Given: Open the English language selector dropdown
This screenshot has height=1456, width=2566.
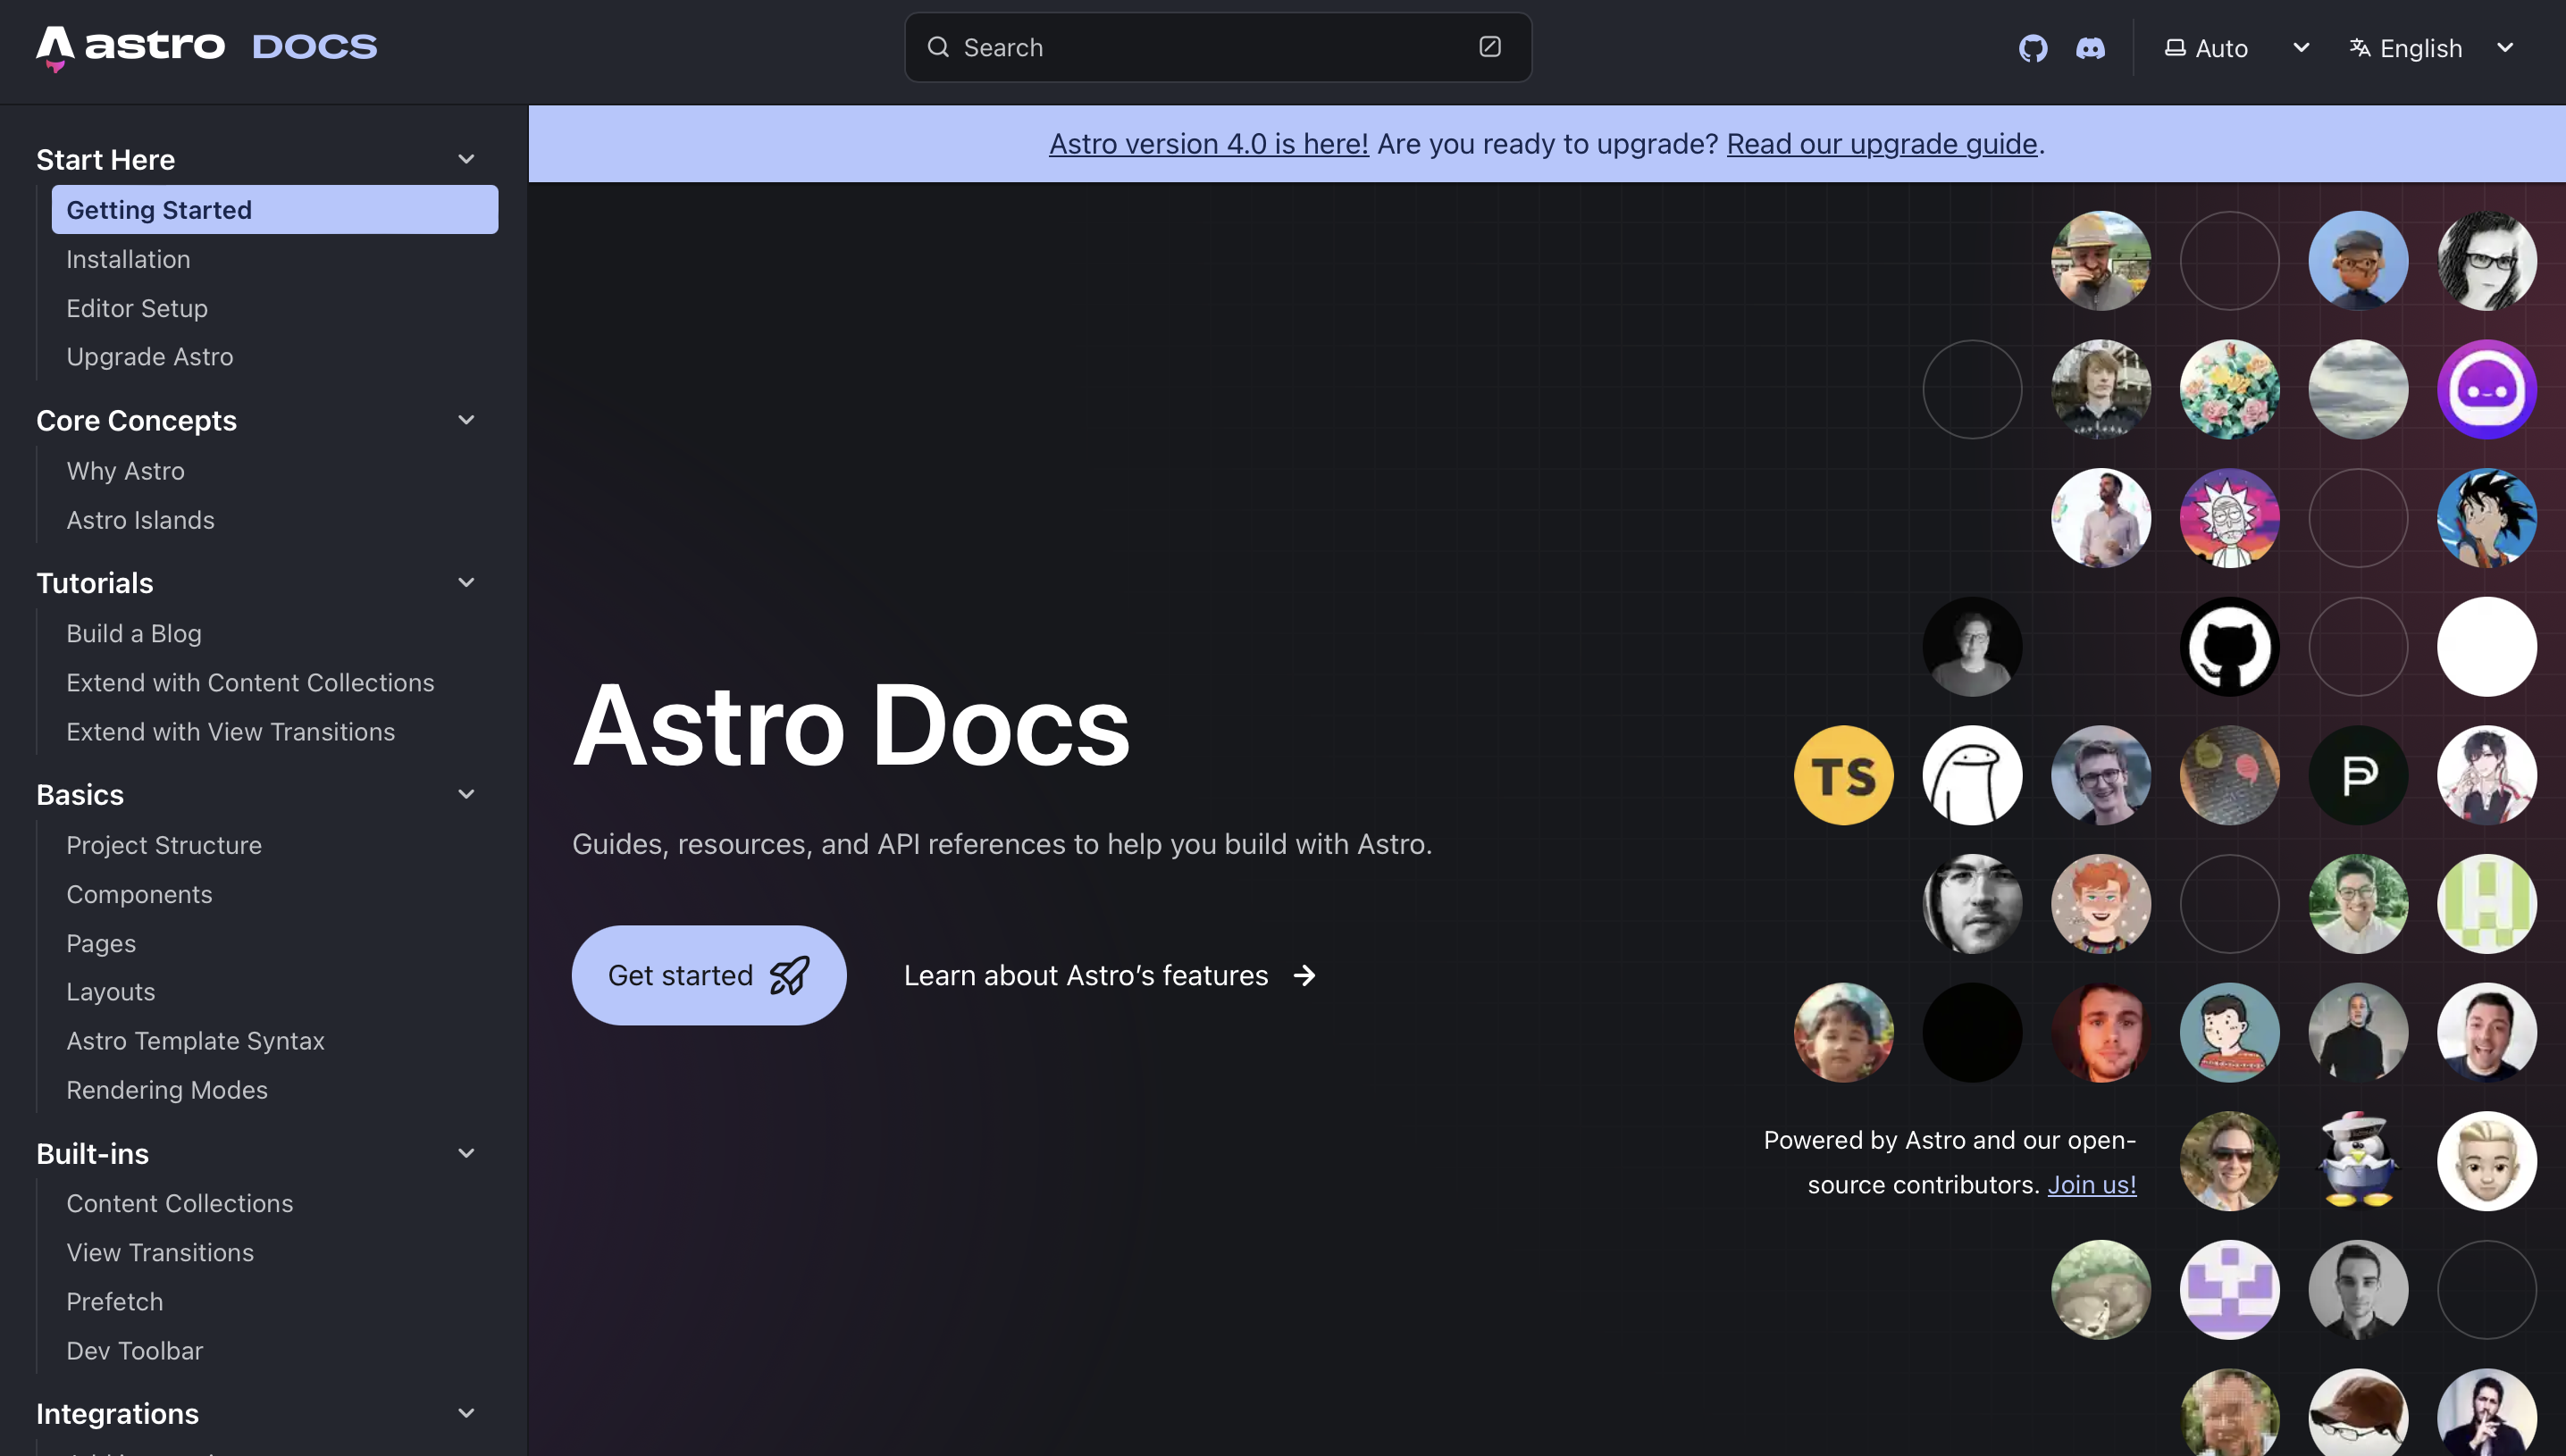Looking at the screenshot, I should [x=2431, y=48].
